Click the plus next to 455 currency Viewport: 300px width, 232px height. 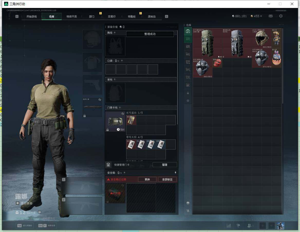pyautogui.click(x=261, y=16)
